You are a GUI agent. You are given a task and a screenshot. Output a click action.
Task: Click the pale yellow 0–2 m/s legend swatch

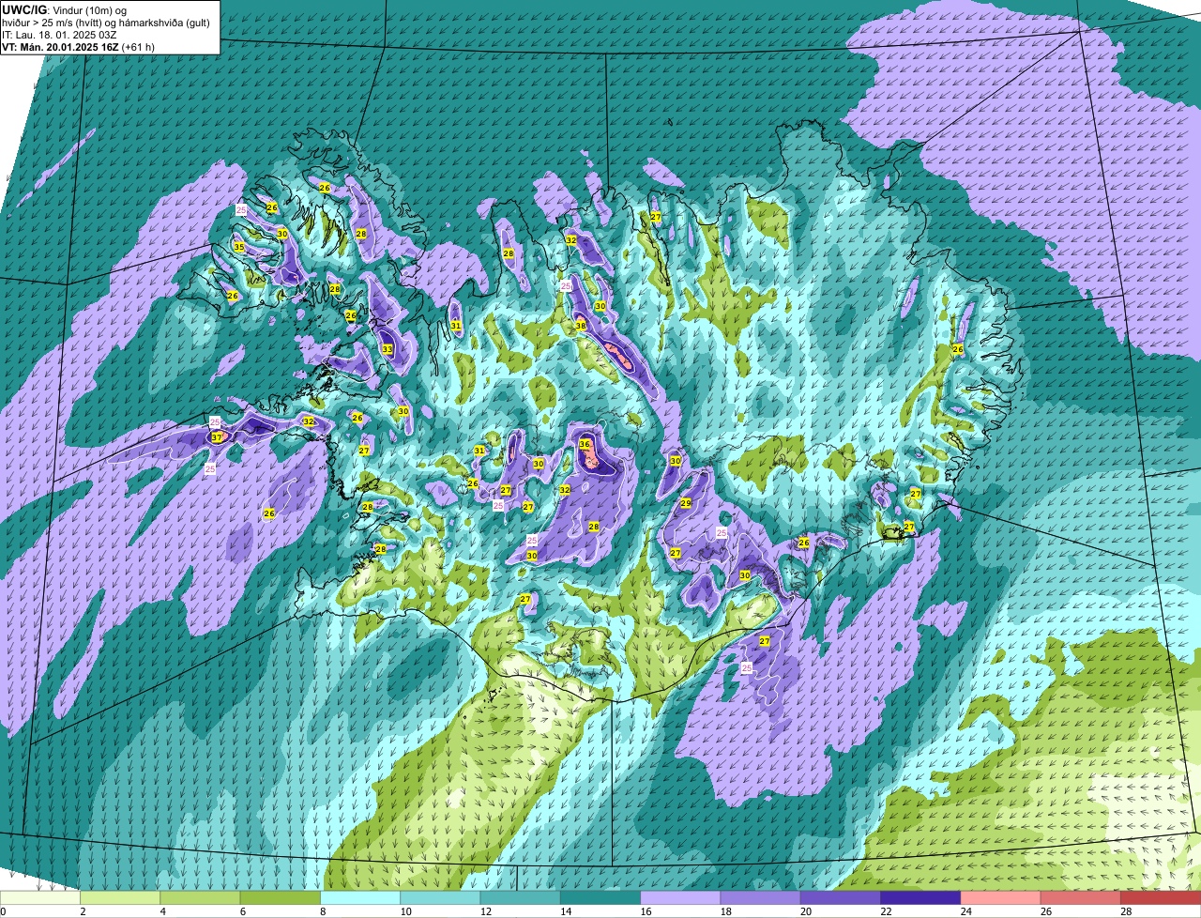[x=40, y=898]
